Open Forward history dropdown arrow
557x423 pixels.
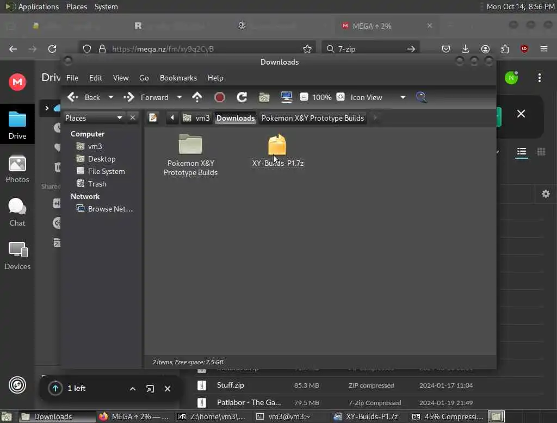(180, 97)
